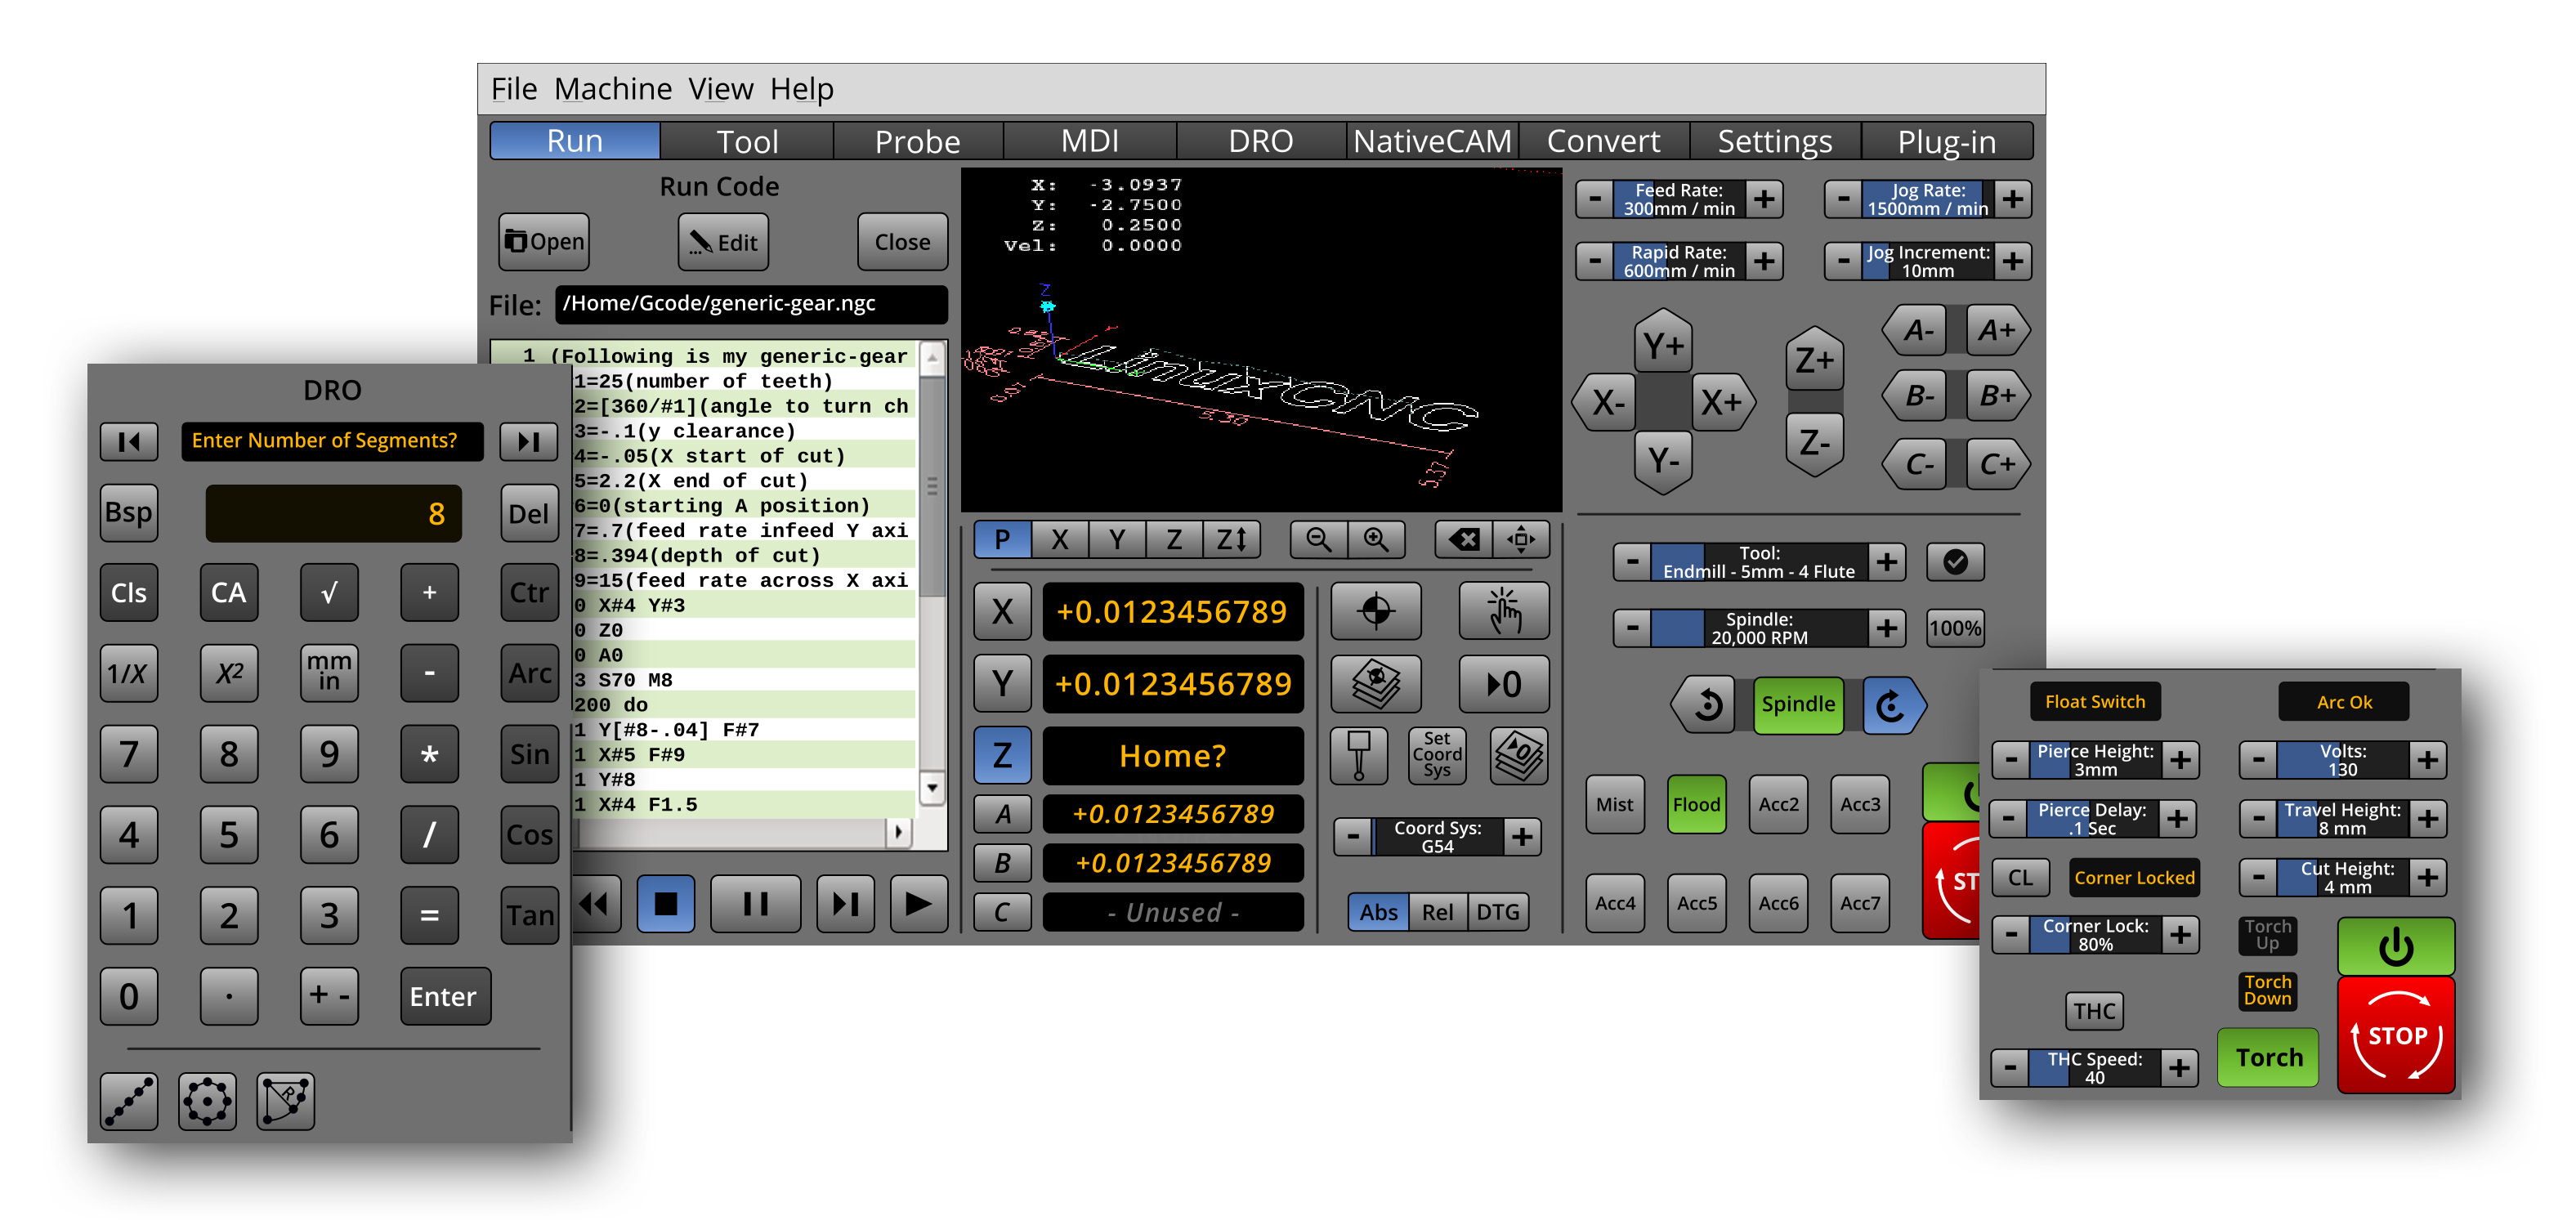Click the layered offsets icon beside Set Coord Sys
The image size is (2576, 1225).
pos(1519,755)
